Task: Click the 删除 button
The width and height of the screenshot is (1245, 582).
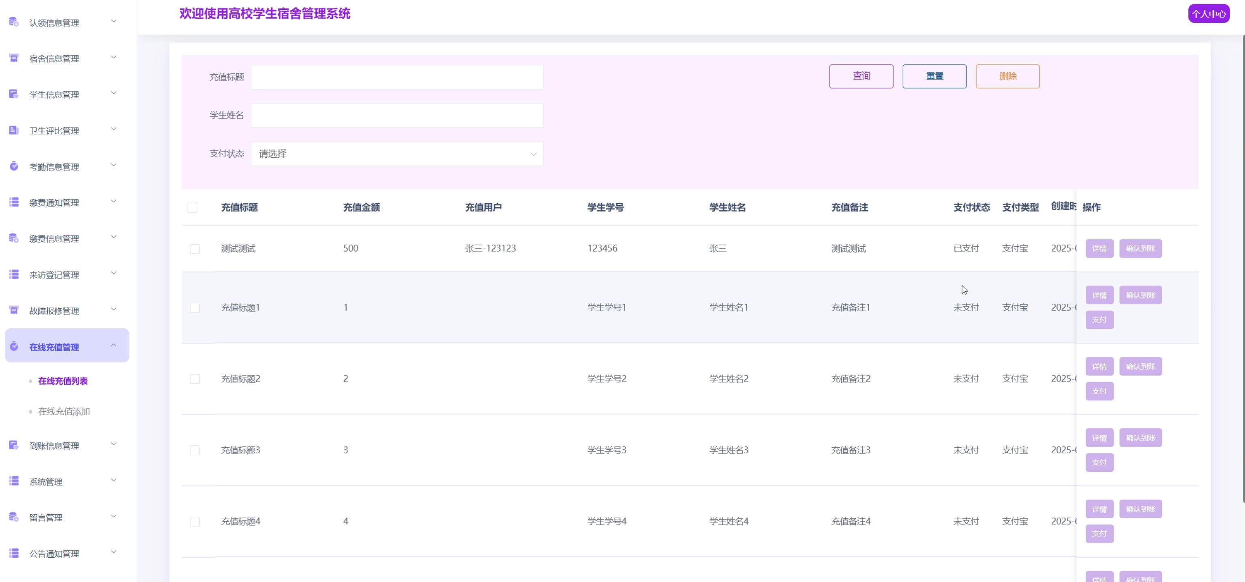Action: point(1008,76)
